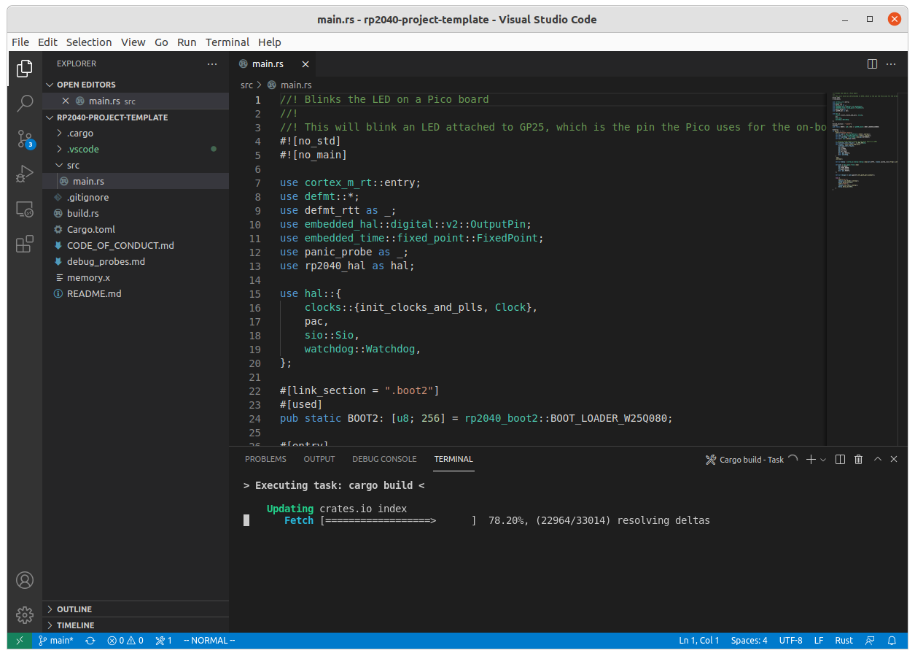
Task: Kill the terminal with trash icon
Action: pos(858,460)
